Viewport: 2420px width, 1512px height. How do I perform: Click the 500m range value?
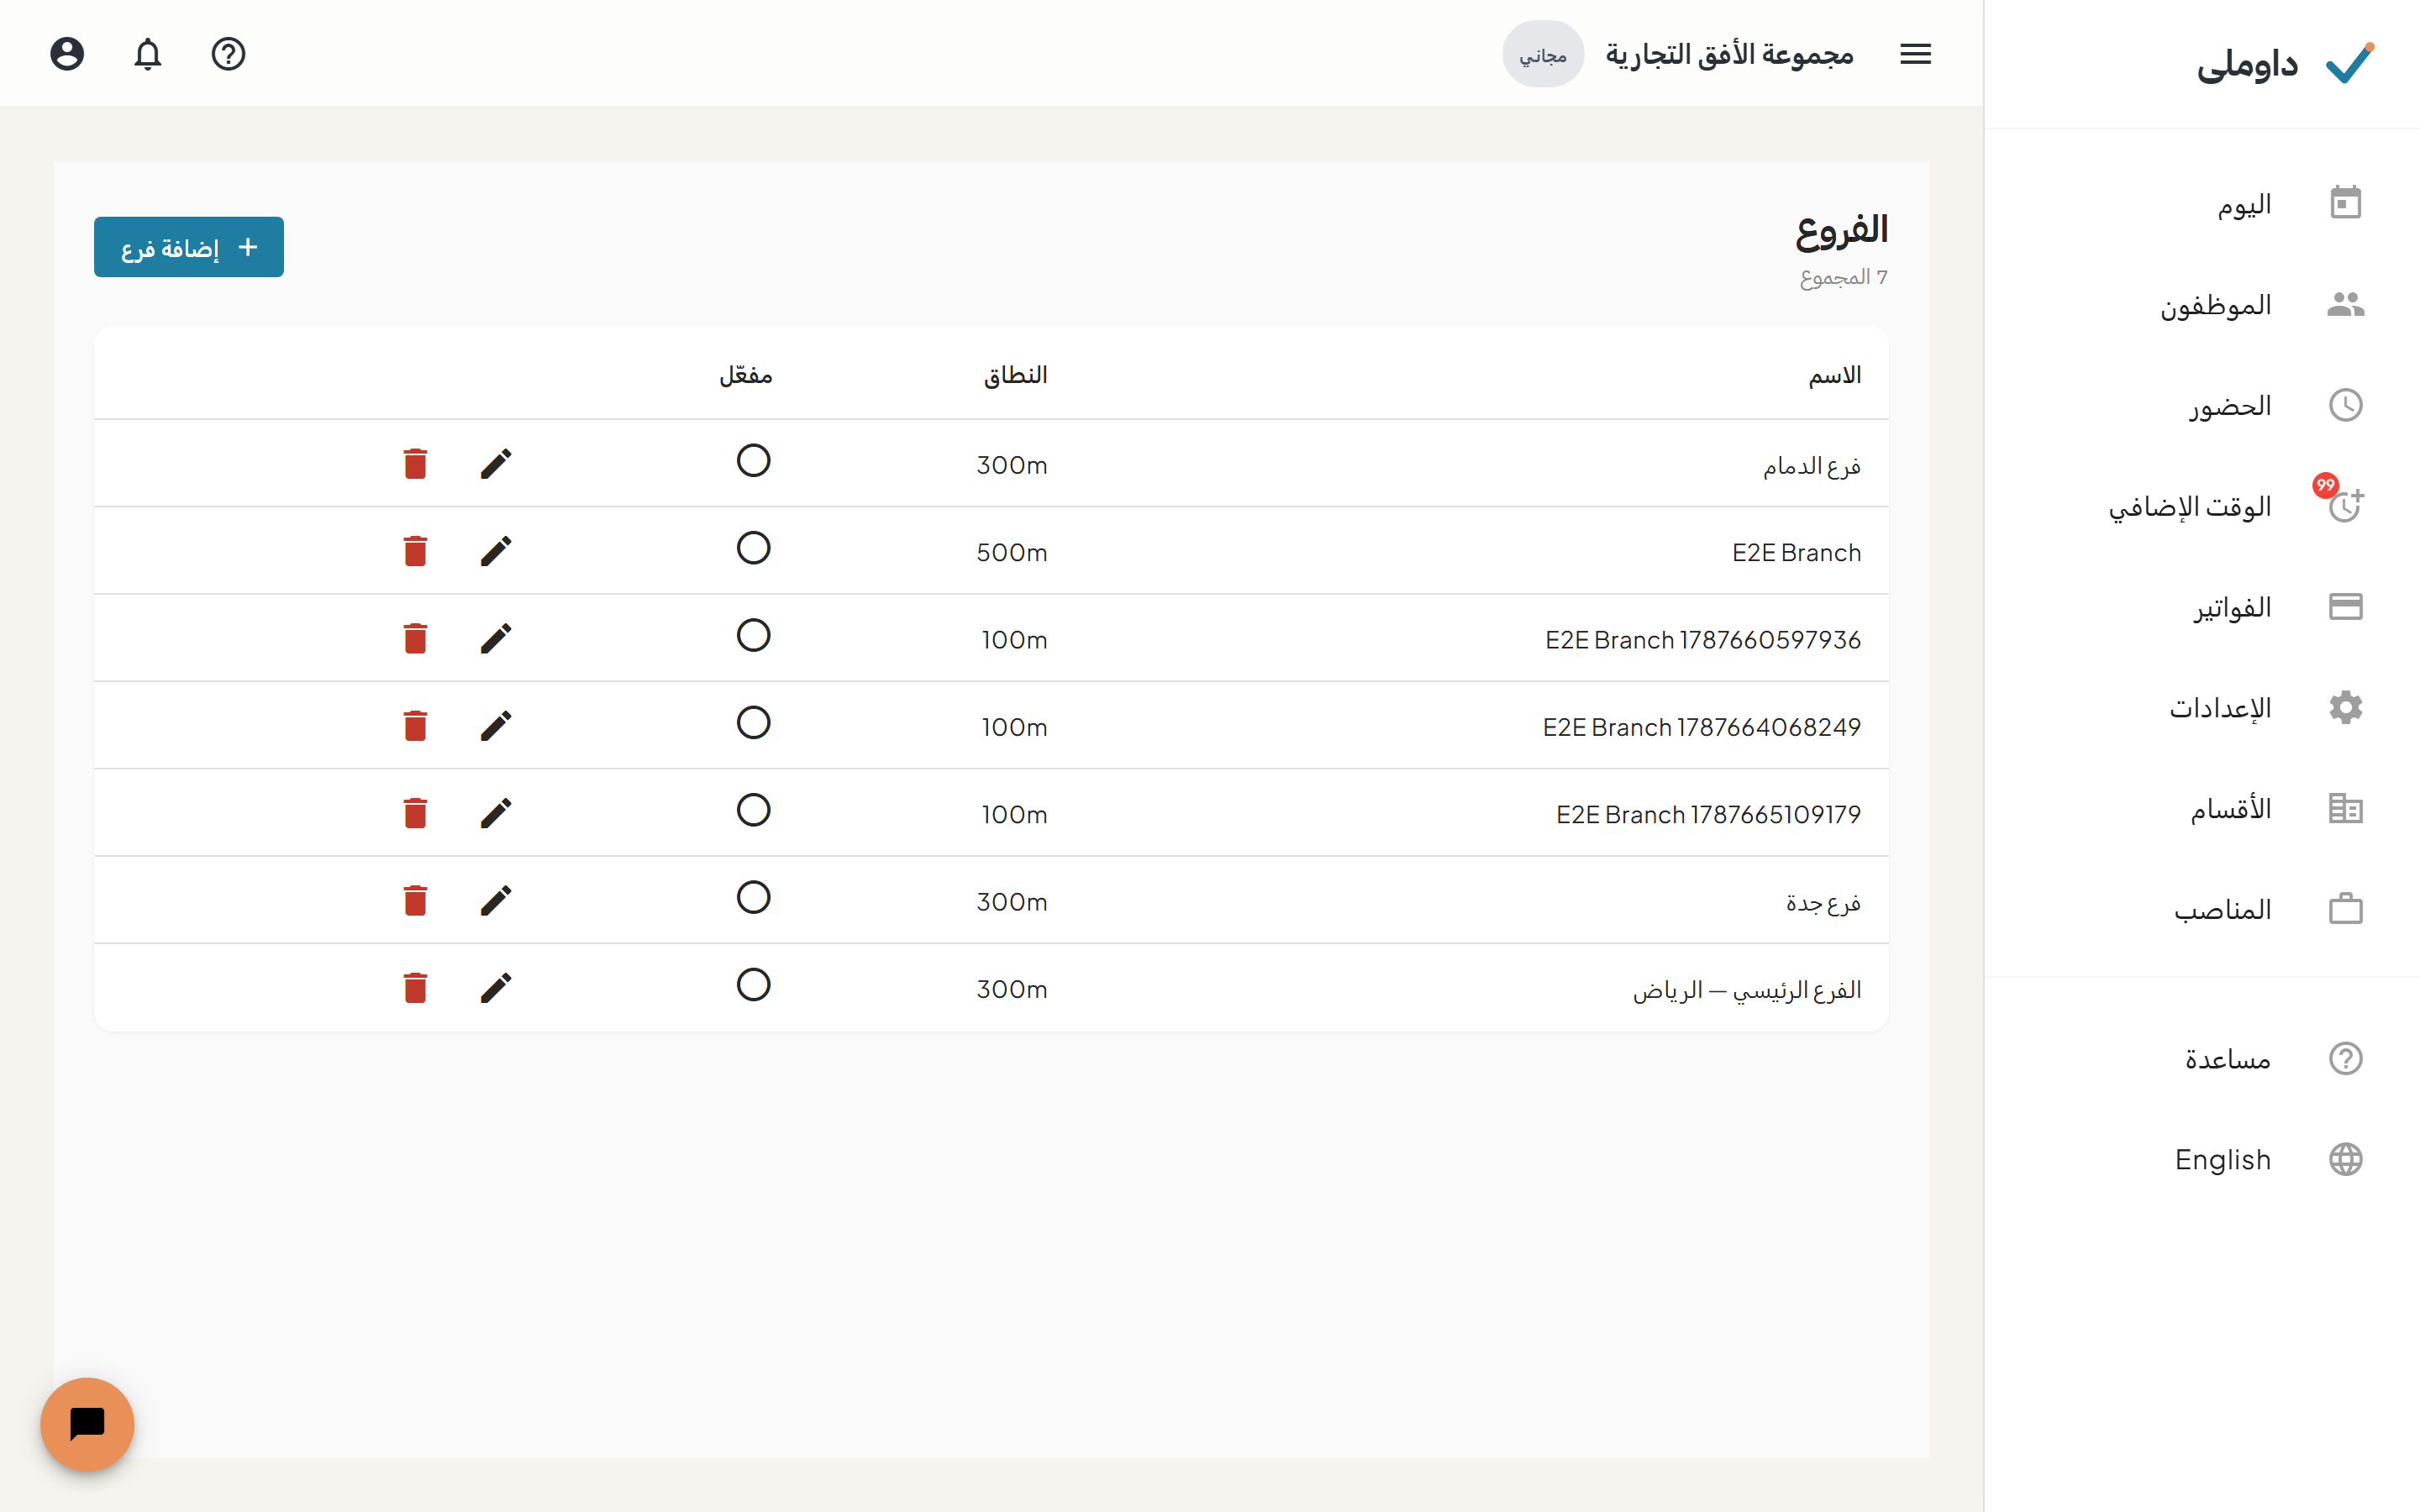(x=1012, y=552)
